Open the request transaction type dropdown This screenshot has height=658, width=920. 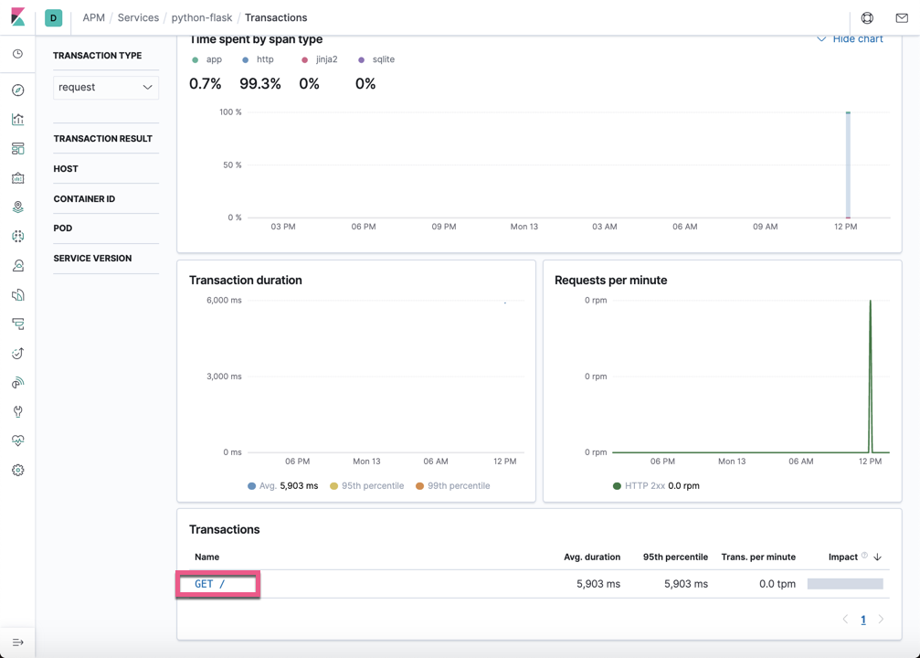click(106, 88)
